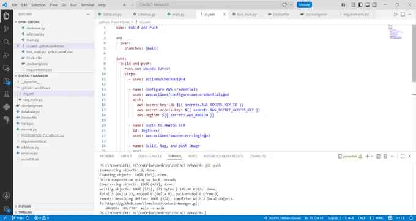416x221 pixels.
Task: Click the Spaces: 2 indentation indicator
Action: (x=334, y=218)
